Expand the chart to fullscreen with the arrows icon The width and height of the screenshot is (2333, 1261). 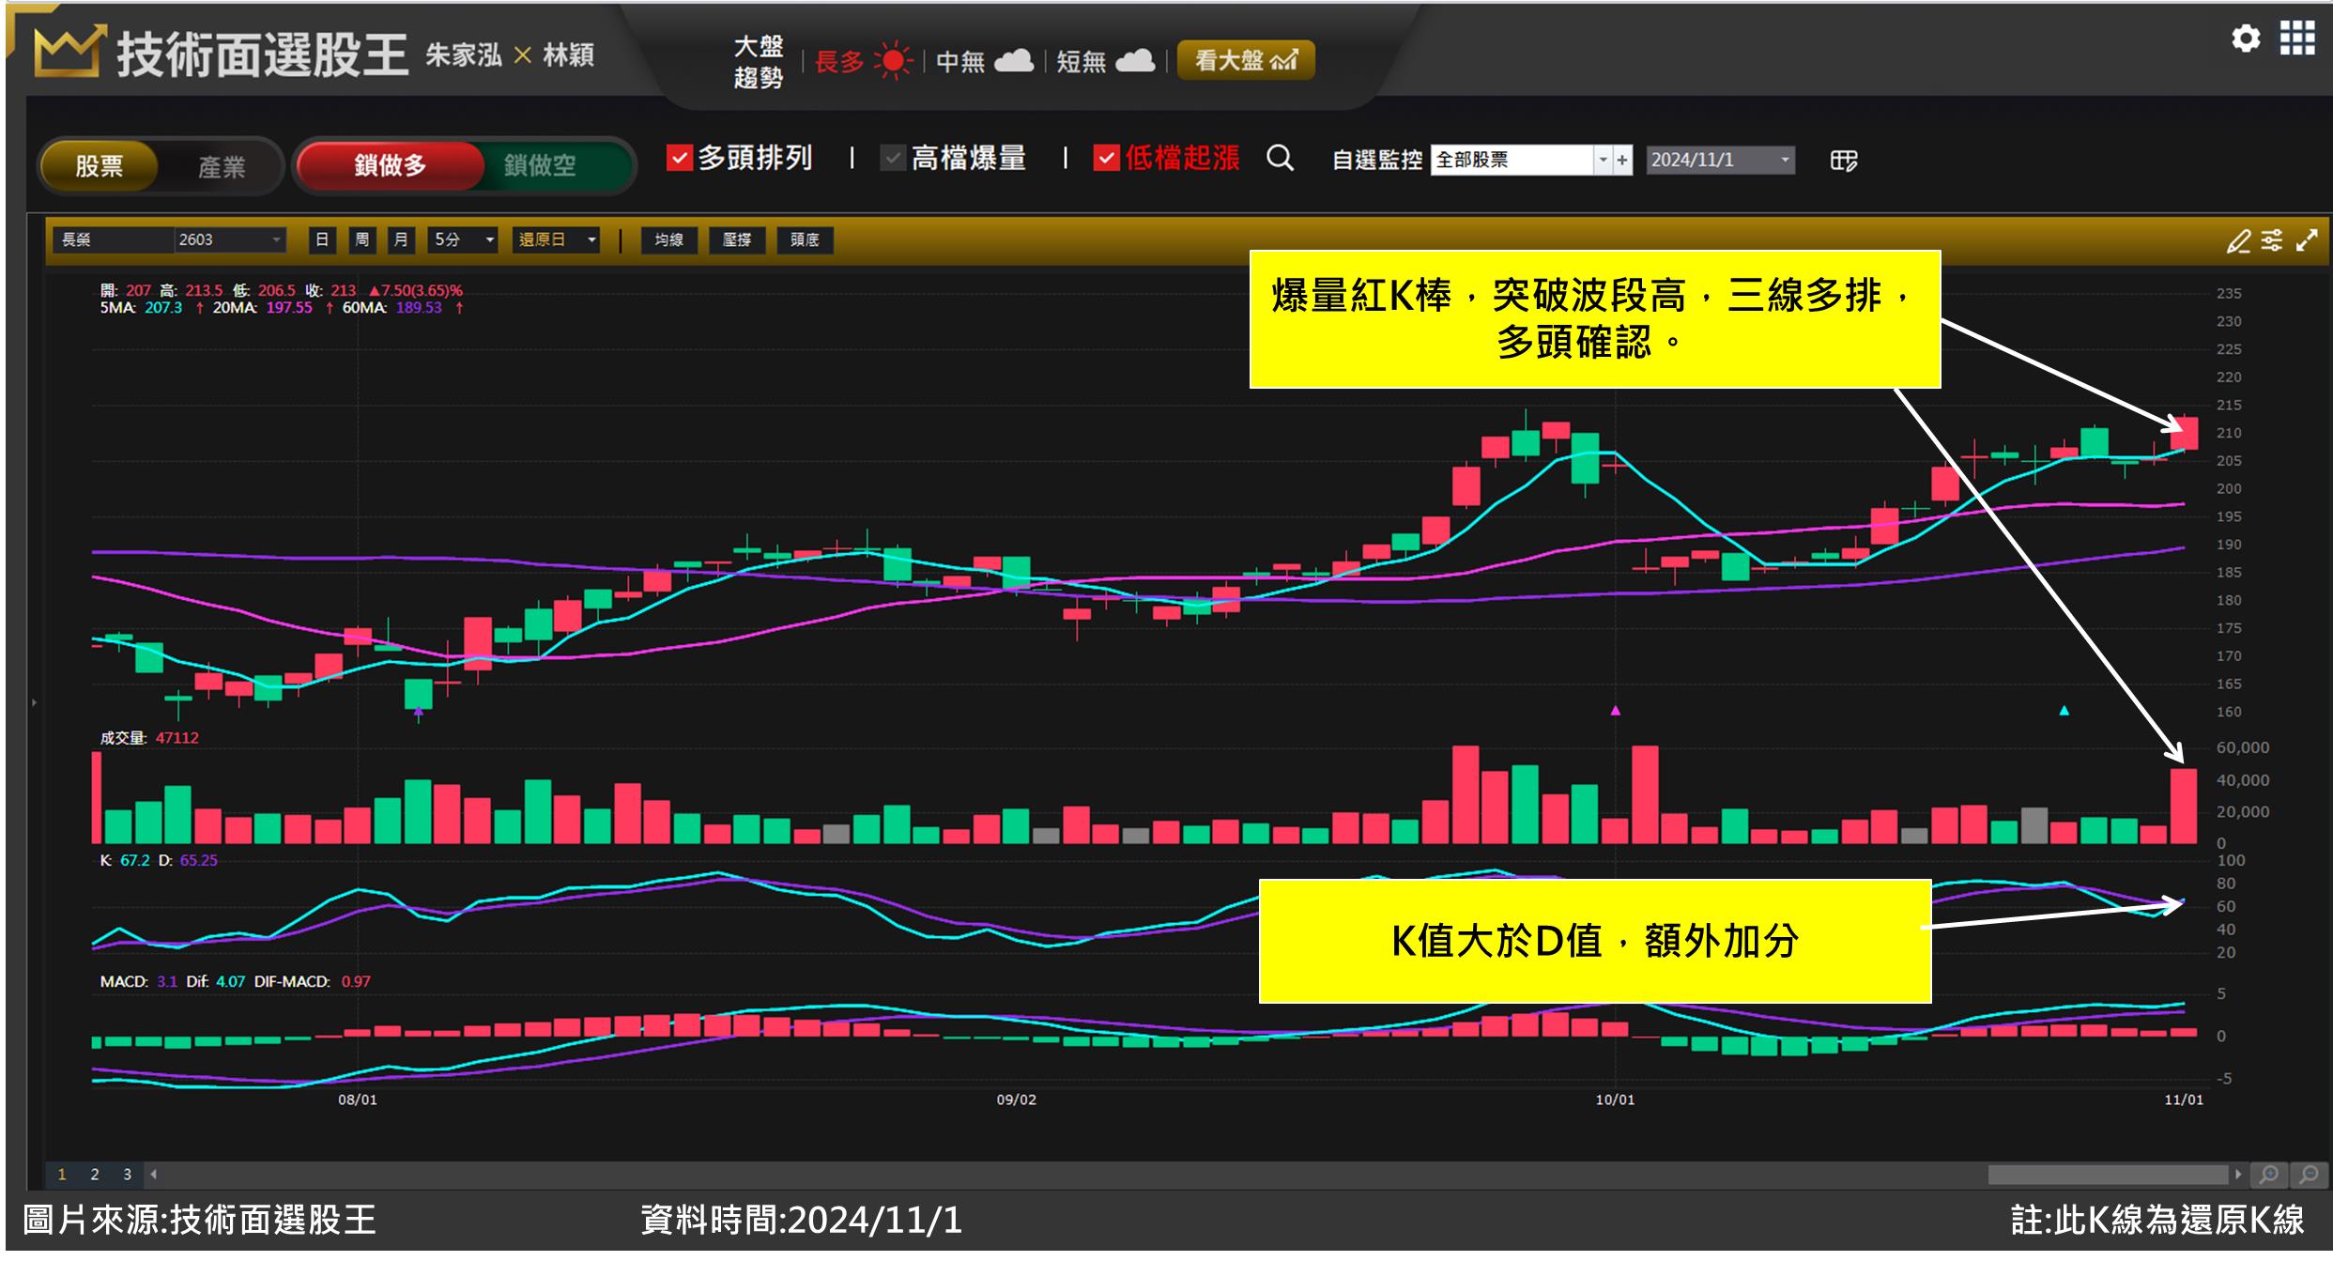[2307, 241]
